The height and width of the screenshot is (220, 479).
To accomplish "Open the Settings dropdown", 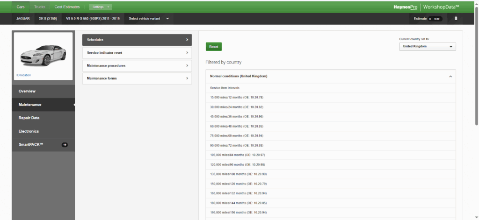I will [x=100, y=7].
